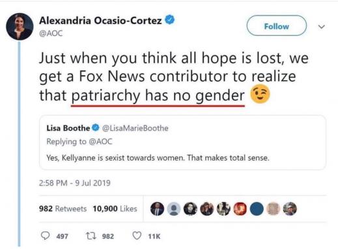View the 982 Retweets list
Screen dimensions: 338x249
click(x=63, y=209)
